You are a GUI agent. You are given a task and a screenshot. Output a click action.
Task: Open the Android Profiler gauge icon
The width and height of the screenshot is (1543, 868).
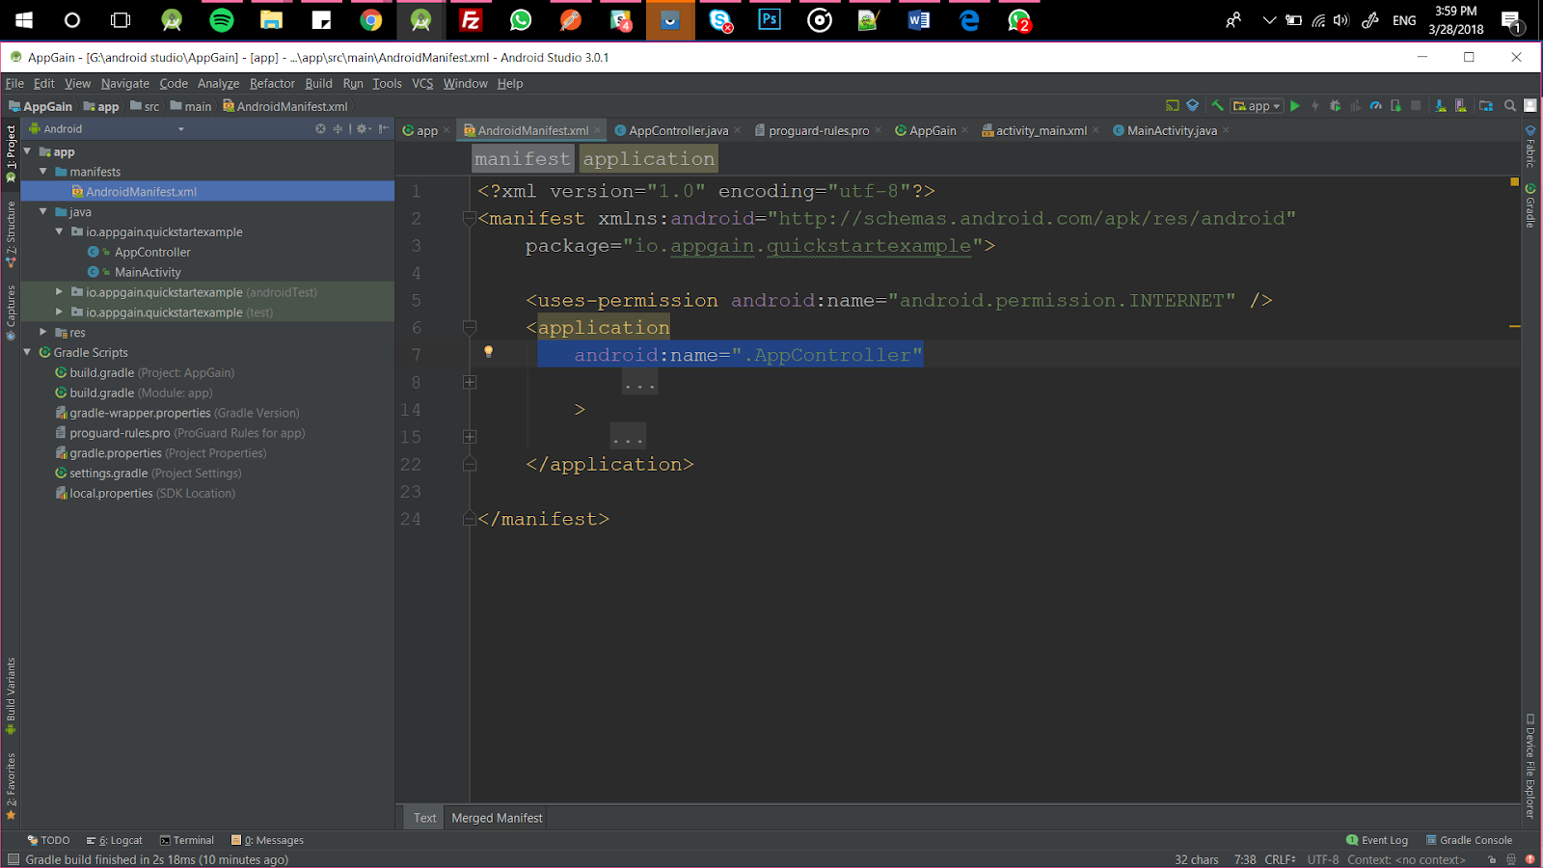1376,106
